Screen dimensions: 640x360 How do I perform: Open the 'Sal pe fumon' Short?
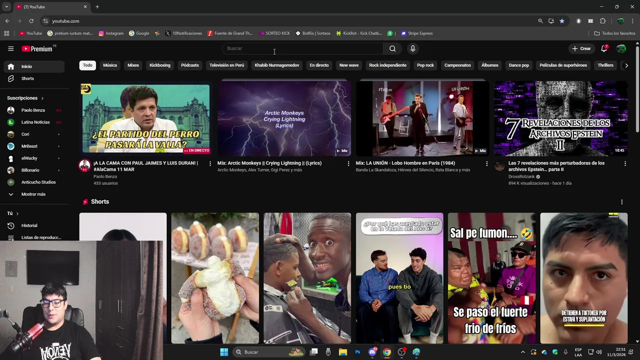pos(491,278)
